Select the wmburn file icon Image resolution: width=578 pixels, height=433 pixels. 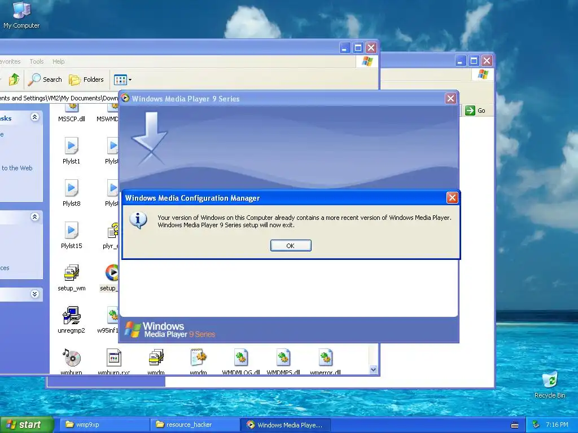(x=72, y=361)
